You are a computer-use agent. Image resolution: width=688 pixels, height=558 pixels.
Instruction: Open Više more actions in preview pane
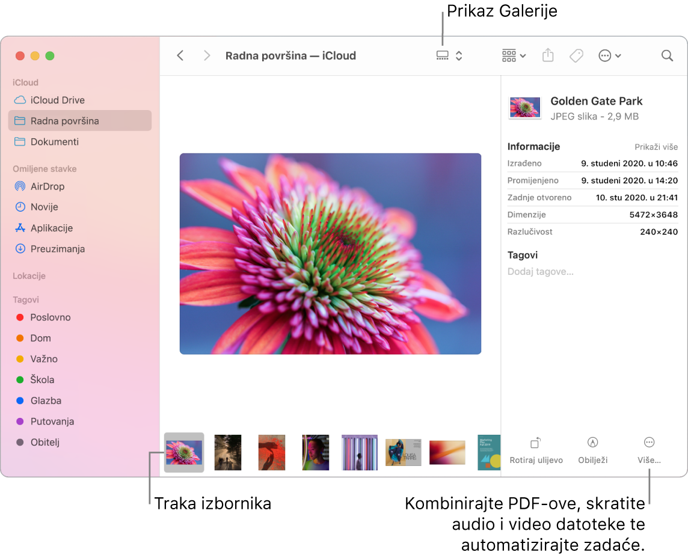[x=649, y=443]
